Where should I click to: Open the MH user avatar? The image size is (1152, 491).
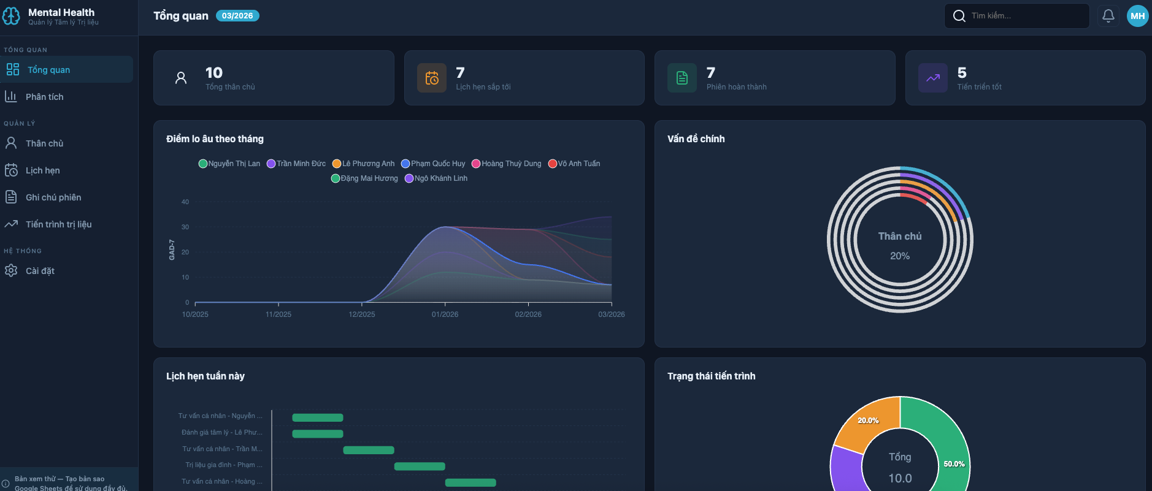click(x=1137, y=16)
